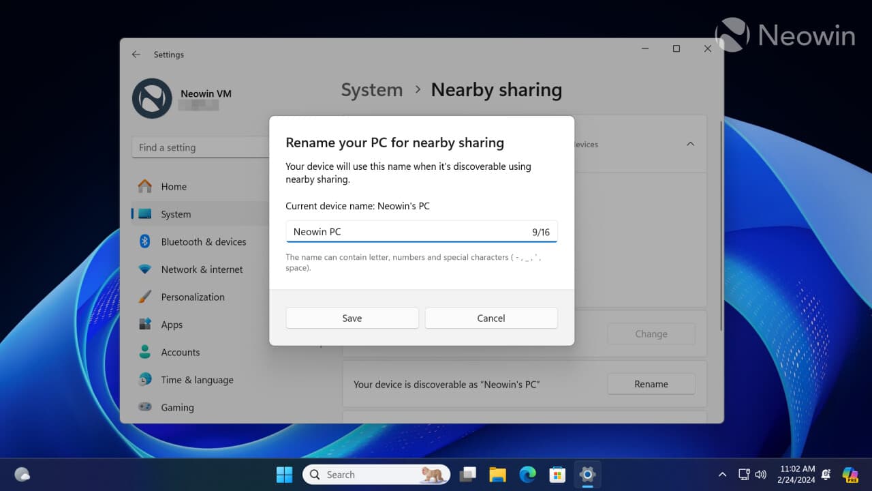Collapse the devices section with the chevron
The height and width of the screenshot is (491, 872).
690,144
